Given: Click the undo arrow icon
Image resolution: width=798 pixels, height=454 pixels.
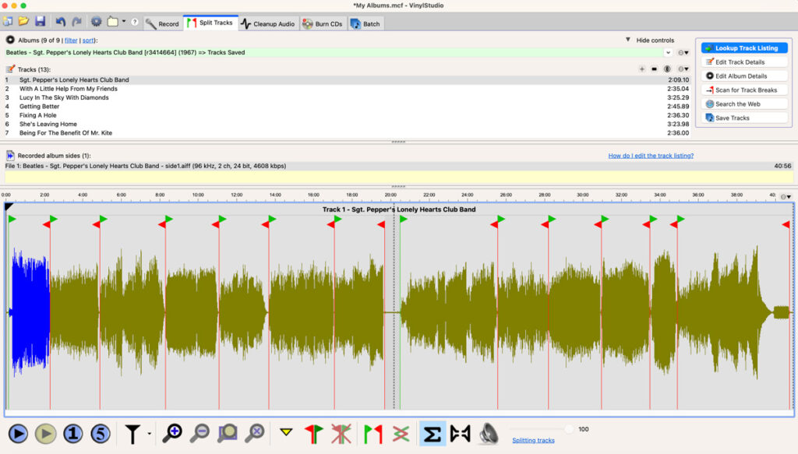Looking at the screenshot, I should tap(60, 21).
